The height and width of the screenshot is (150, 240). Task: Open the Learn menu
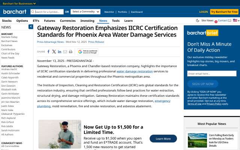coord(128,21)
